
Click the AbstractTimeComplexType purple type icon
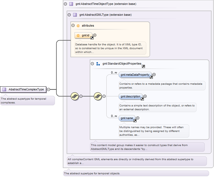[4, 89]
